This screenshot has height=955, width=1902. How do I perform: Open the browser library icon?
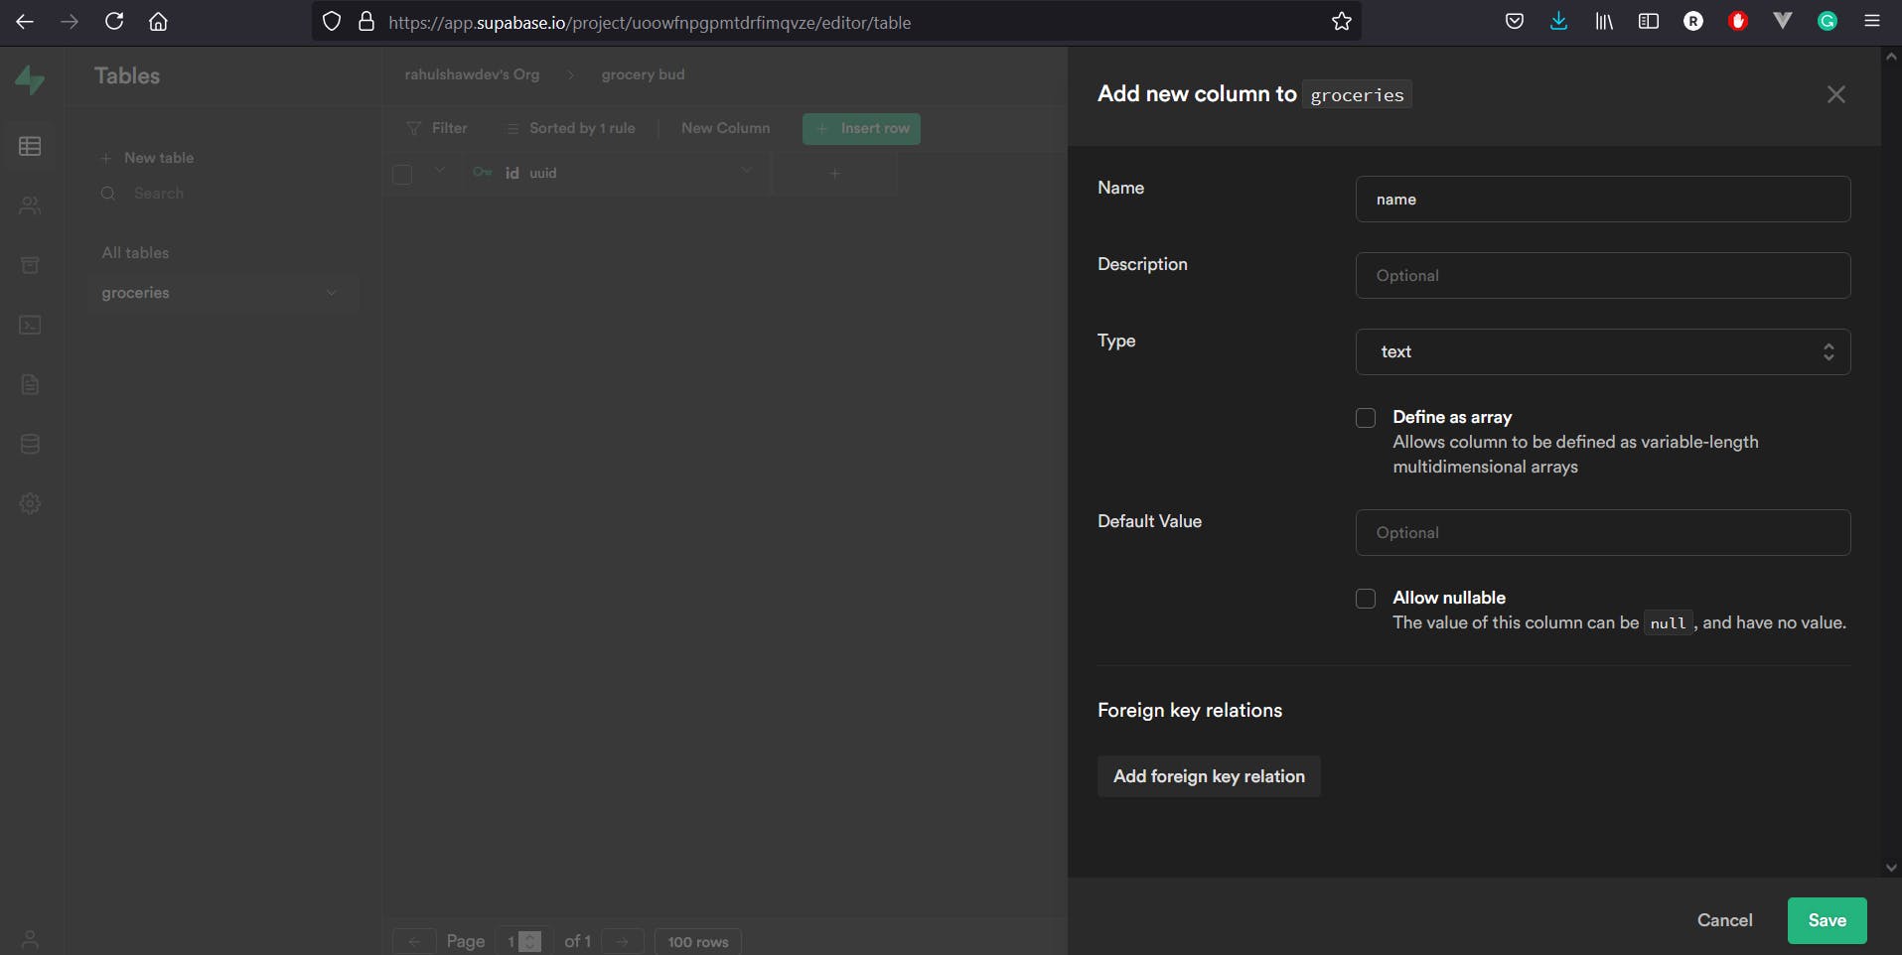[1604, 21]
